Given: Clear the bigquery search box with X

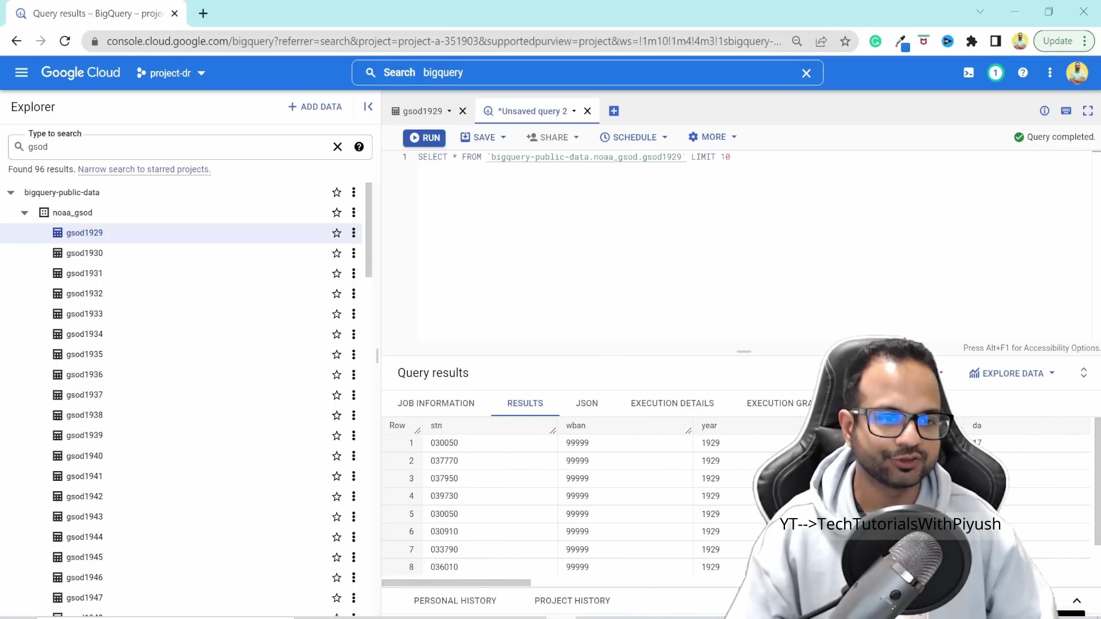Looking at the screenshot, I should pos(806,73).
